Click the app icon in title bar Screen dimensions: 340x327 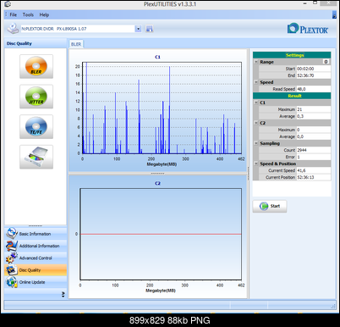(x=8, y=4)
